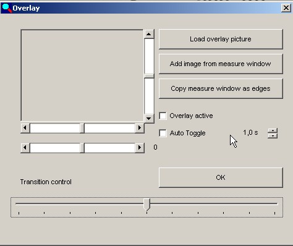The width and height of the screenshot is (293, 246).
Task: Click left arrow of the lower scrollbar showing 0
Action: click(x=25, y=148)
